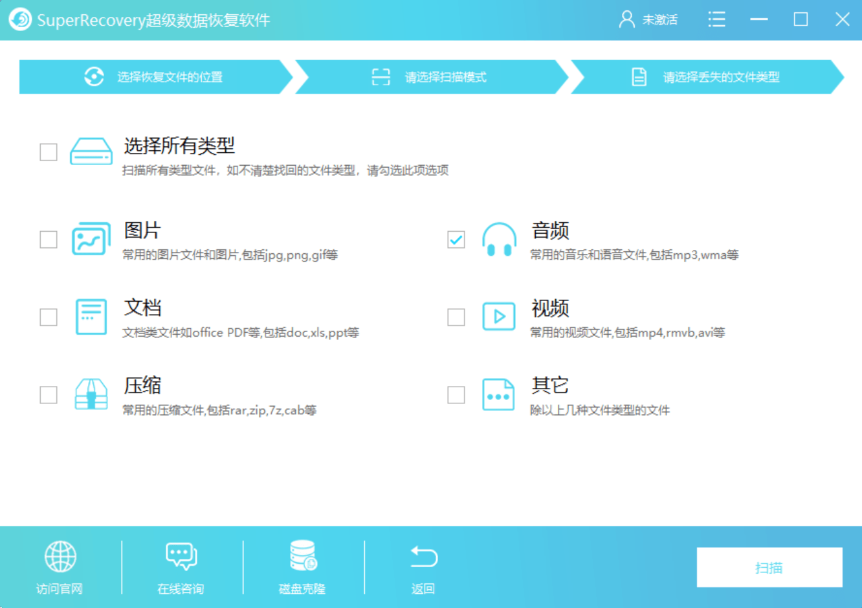Click the not-activated account status
Viewport: 862px width, 608px height.
(x=648, y=19)
